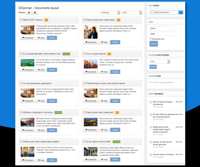Expand the quick search options arrow
The image size is (200, 167).
tap(152, 12)
